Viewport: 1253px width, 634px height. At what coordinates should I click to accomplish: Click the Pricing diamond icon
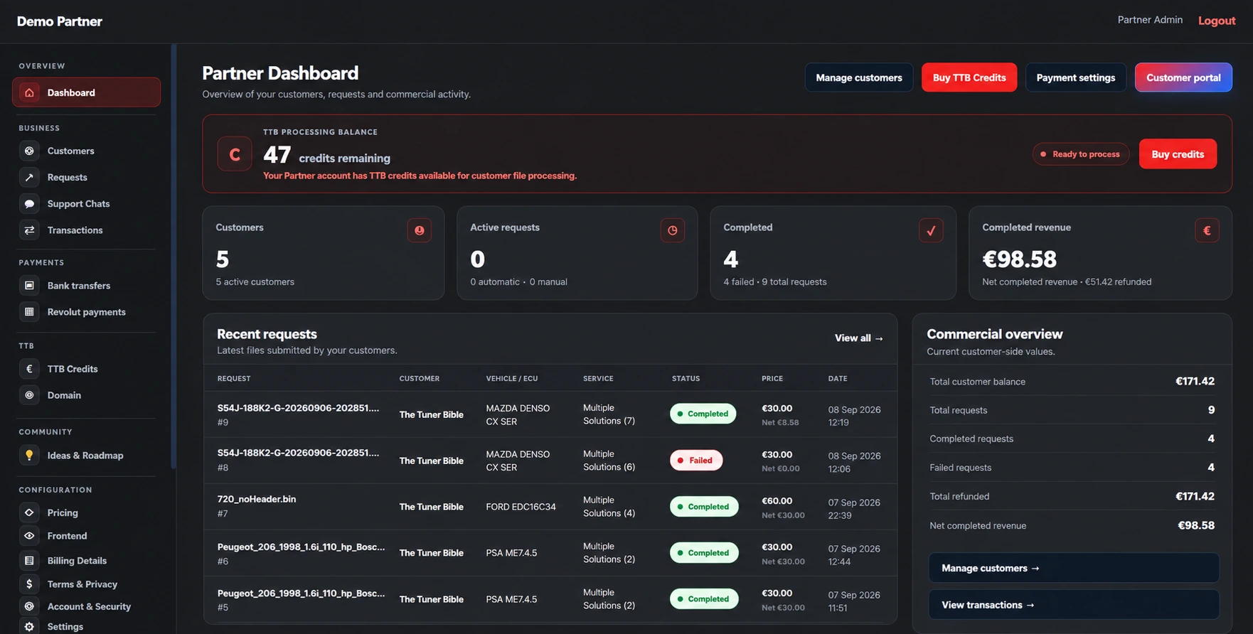click(29, 512)
